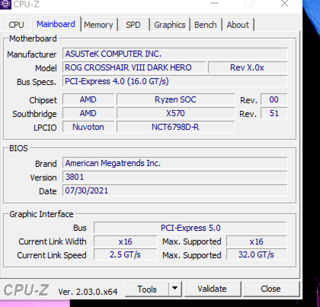Click the Close button at bottom
Image resolution: width=320 pixels, height=307 pixels.
(271, 289)
